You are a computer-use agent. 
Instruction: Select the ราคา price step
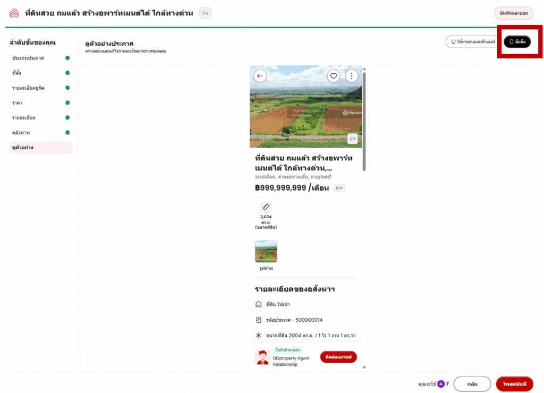17,102
